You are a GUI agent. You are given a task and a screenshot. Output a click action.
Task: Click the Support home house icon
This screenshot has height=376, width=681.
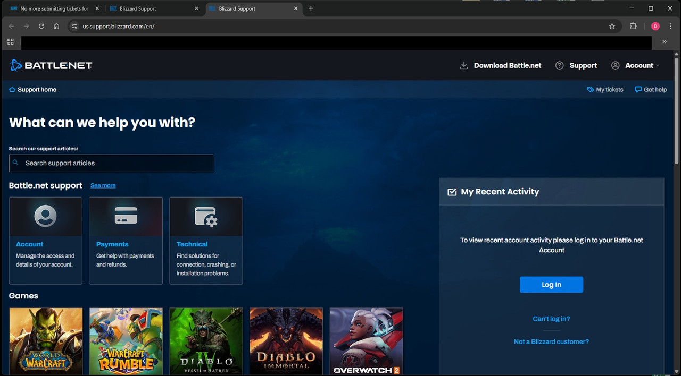click(12, 90)
